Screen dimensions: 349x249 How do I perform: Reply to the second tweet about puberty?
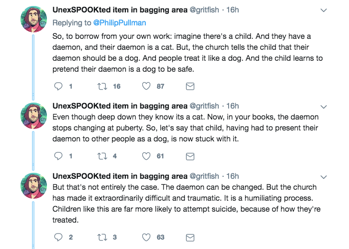coord(57,156)
